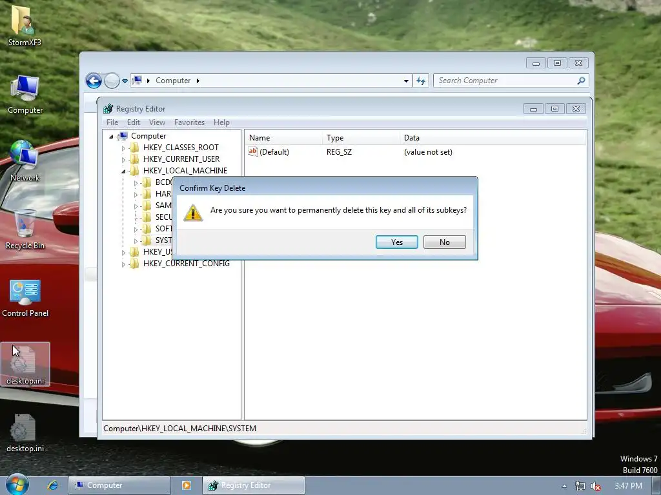Click the 3:47 PM clock
661x495 pixels.
pyautogui.click(x=628, y=486)
